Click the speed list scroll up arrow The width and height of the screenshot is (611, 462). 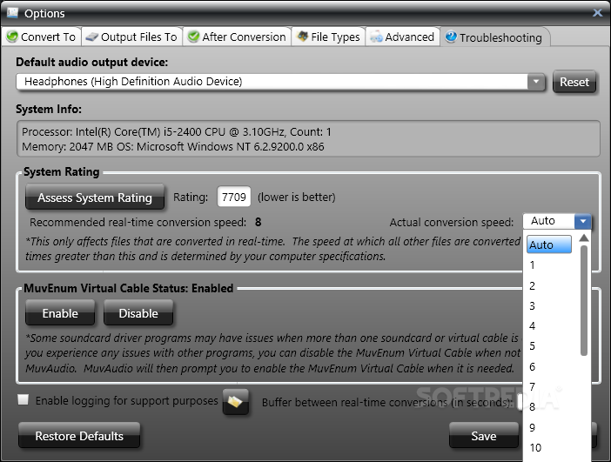[584, 238]
